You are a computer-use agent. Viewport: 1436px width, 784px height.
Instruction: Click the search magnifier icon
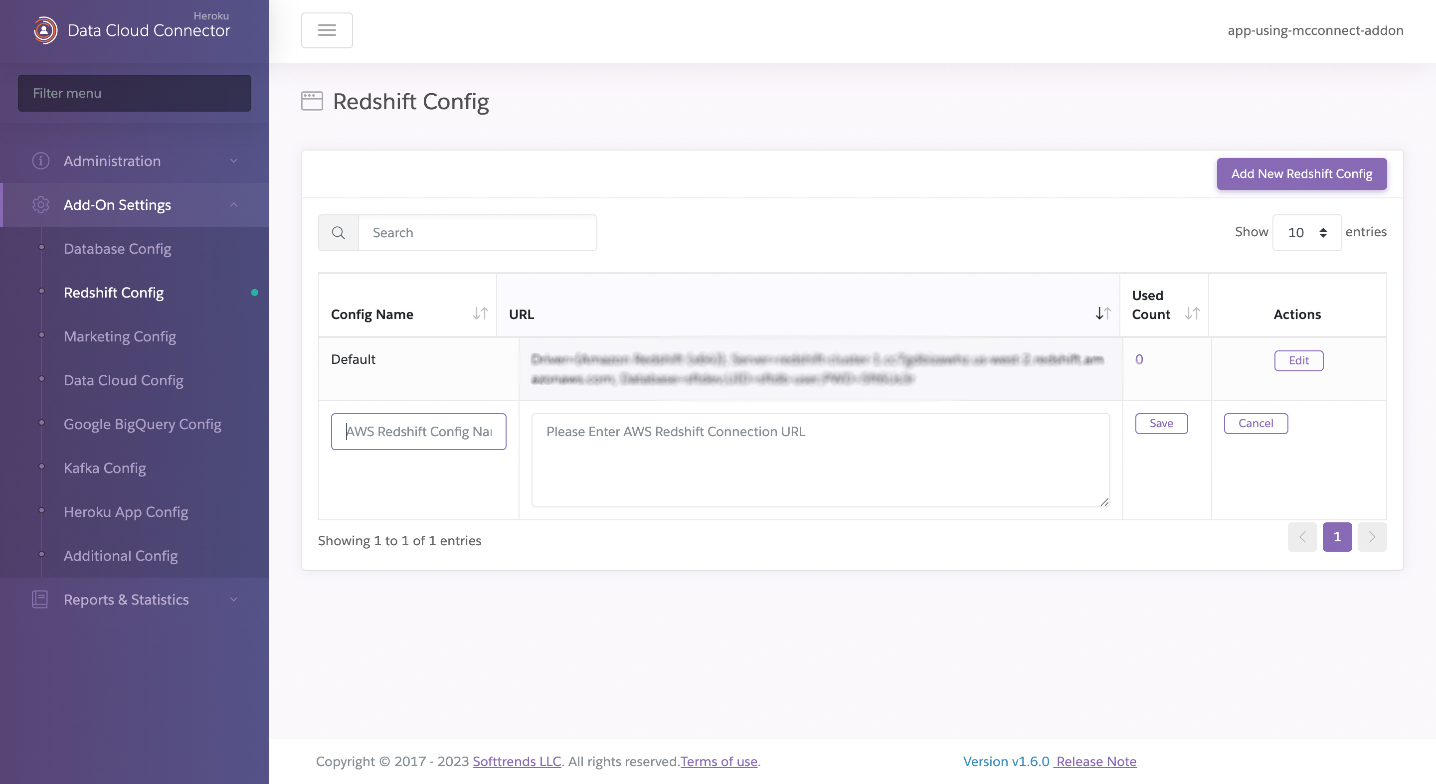point(338,232)
